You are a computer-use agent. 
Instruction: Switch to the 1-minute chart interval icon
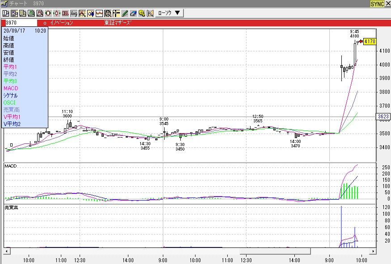(6, 13)
